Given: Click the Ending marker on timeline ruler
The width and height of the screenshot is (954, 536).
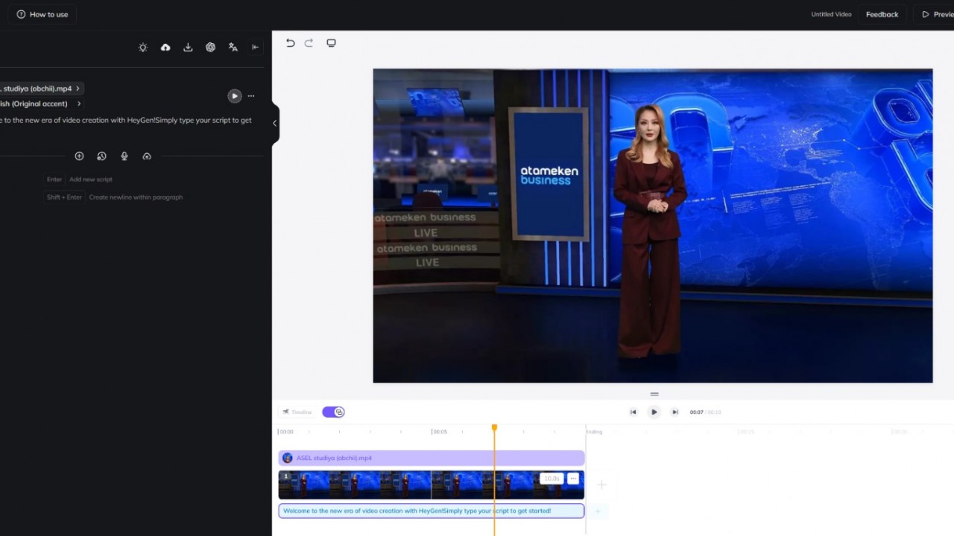Looking at the screenshot, I should coord(594,432).
